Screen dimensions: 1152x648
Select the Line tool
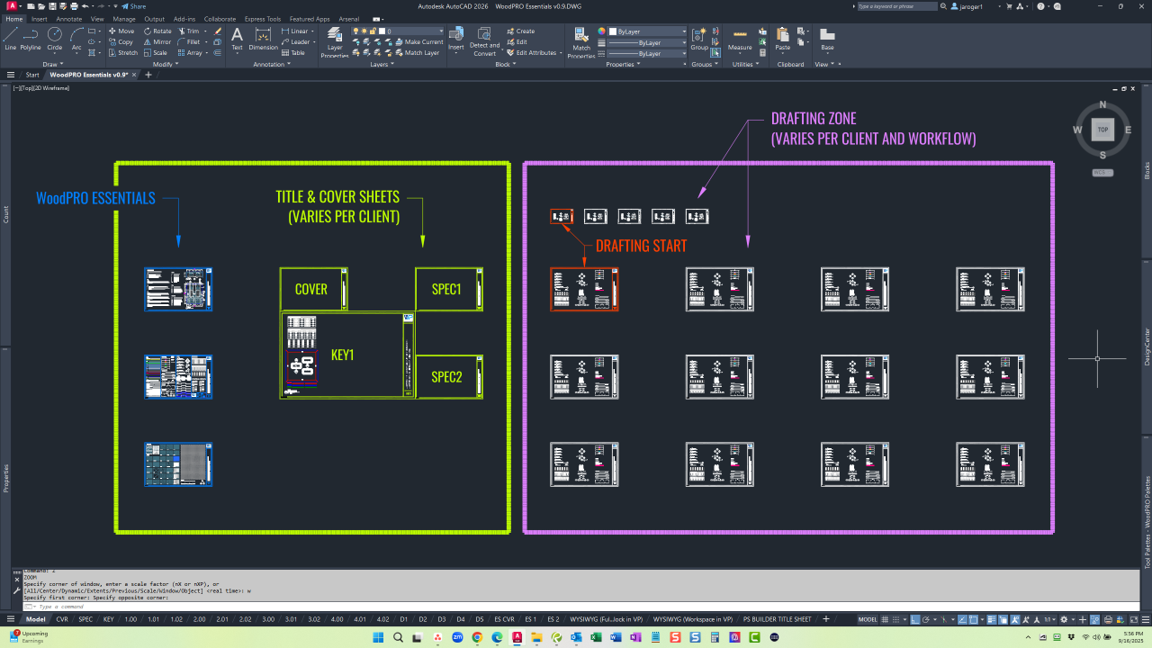pyautogui.click(x=10, y=38)
